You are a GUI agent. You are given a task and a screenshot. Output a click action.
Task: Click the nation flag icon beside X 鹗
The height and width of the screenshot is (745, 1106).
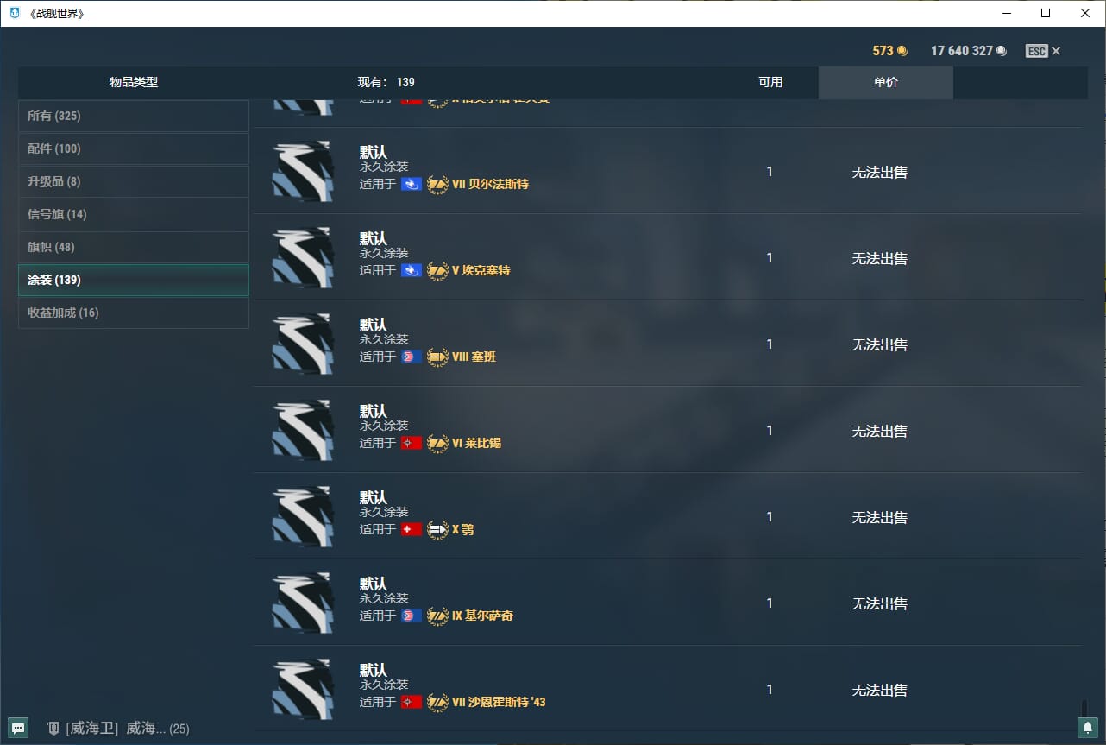412,529
